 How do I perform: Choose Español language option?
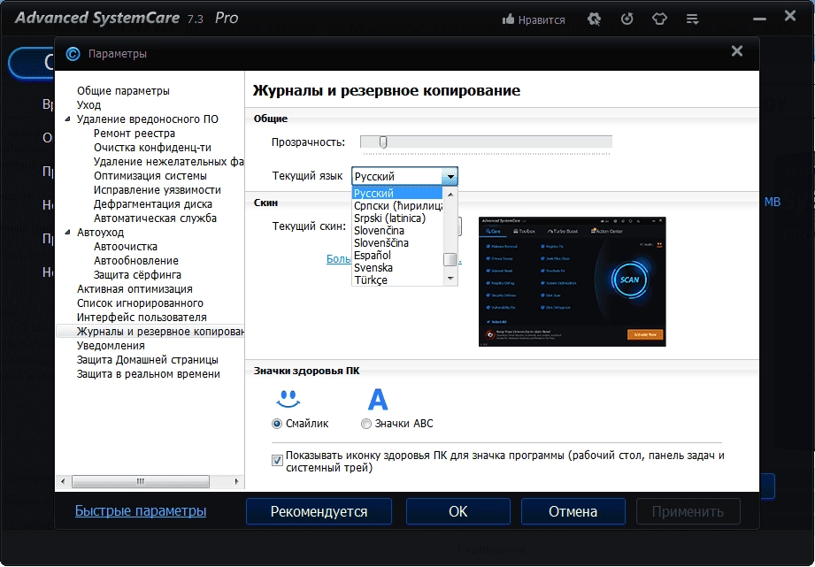point(397,256)
